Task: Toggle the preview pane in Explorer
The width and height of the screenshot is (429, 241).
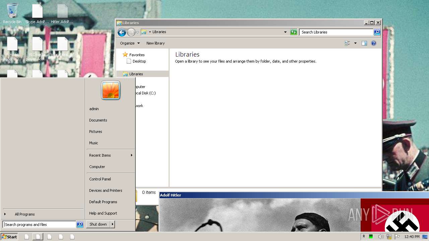Action: [364, 43]
